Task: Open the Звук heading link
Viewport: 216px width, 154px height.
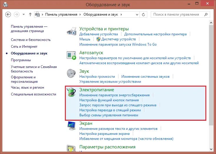Action: point(84,71)
